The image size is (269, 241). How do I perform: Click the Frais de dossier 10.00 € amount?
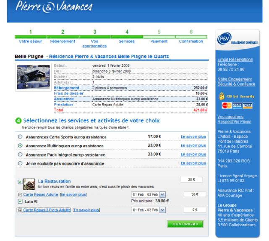[201, 93]
